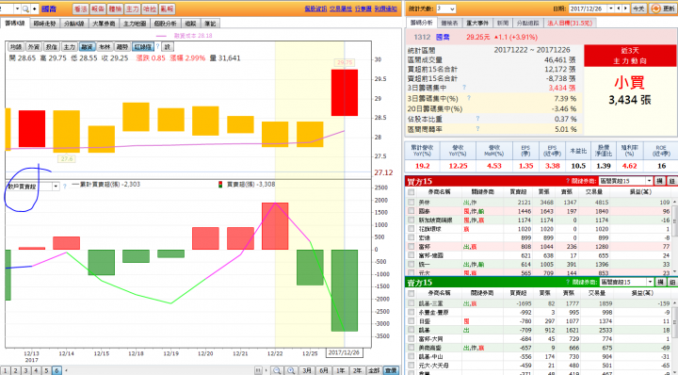678x375 pixels.
Task: Click the question mark in the 買方15 header
Action: 568,181
